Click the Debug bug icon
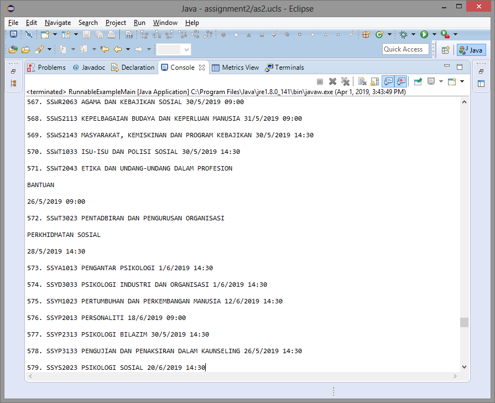The width and height of the screenshot is (495, 403). pyautogui.click(x=403, y=34)
